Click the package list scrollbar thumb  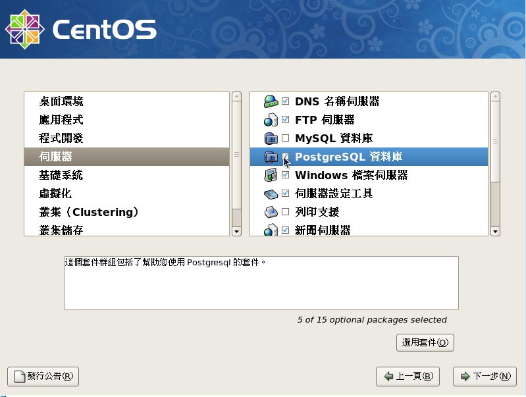pos(495,142)
